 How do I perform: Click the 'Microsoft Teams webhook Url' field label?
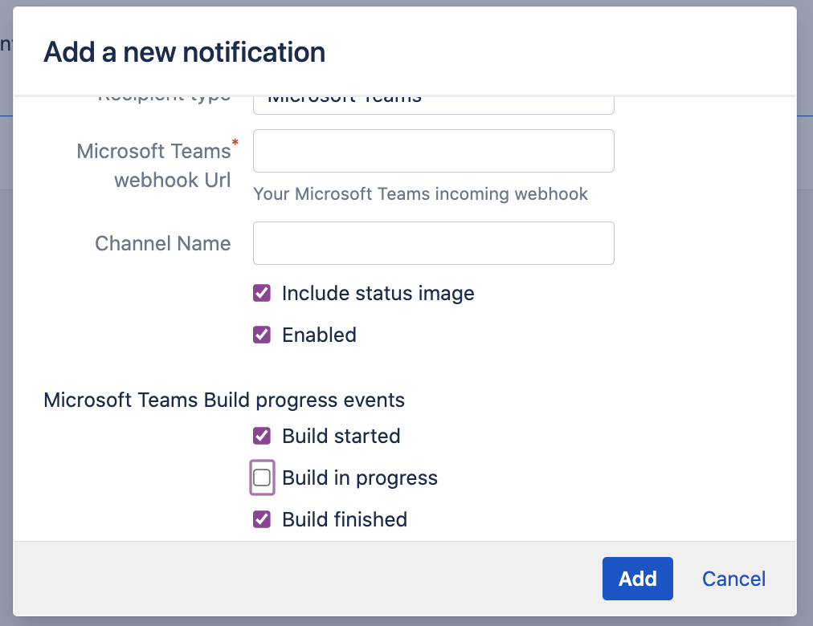pyautogui.click(x=154, y=165)
